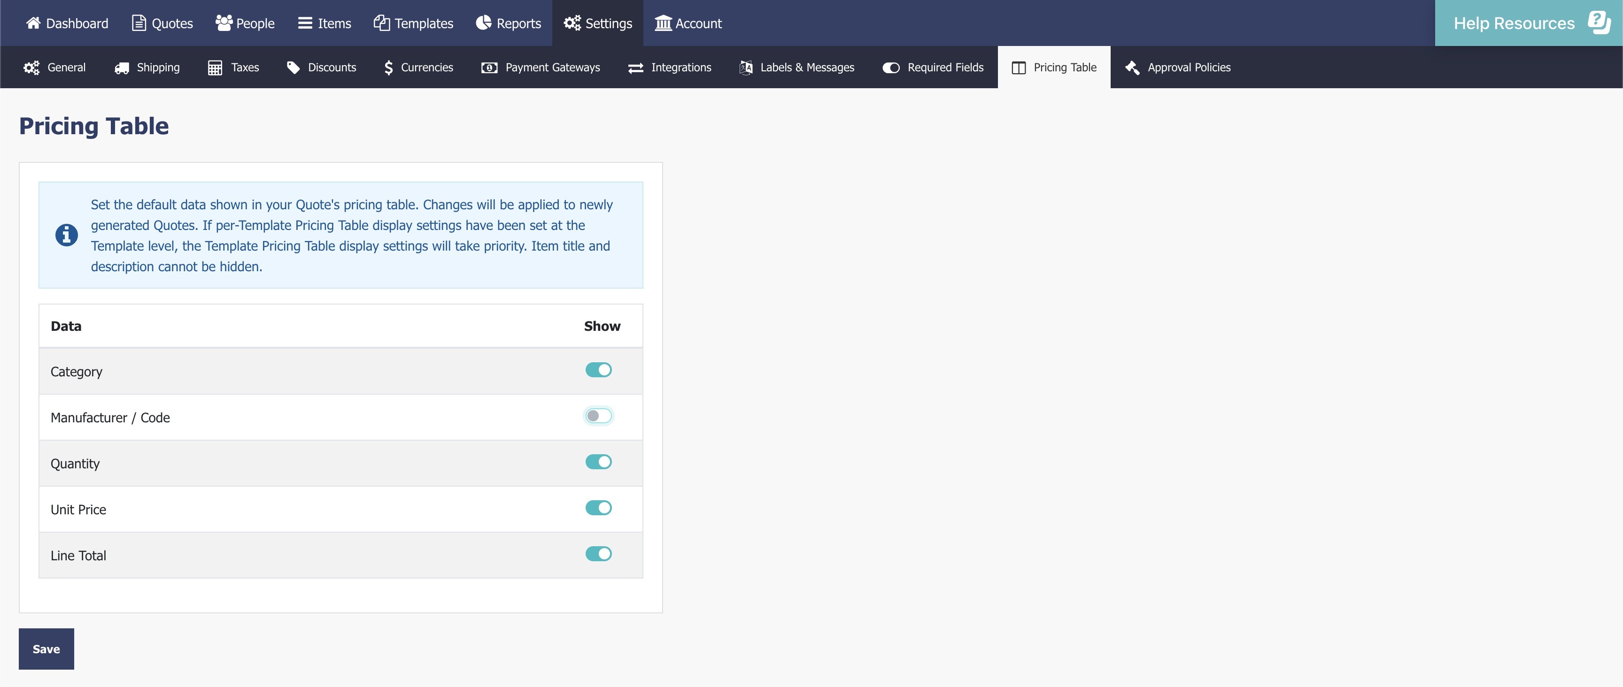Open the Help Resources panel
The image size is (1623, 687).
[1529, 23]
